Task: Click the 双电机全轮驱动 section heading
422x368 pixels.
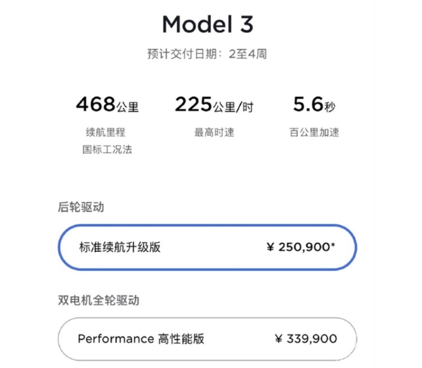Action: coord(99,300)
